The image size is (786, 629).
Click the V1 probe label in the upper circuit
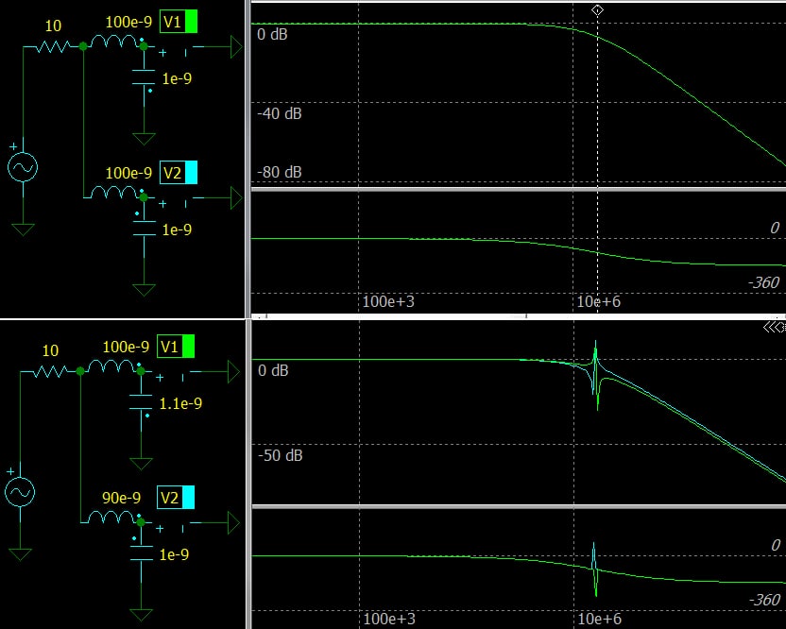pos(173,22)
